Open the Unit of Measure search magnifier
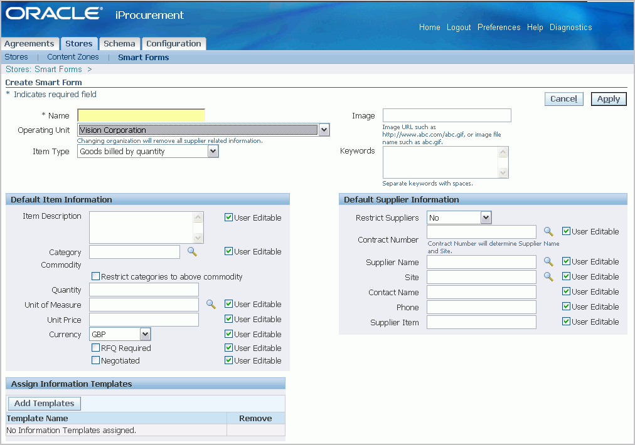The width and height of the screenshot is (635, 445). coord(211,304)
